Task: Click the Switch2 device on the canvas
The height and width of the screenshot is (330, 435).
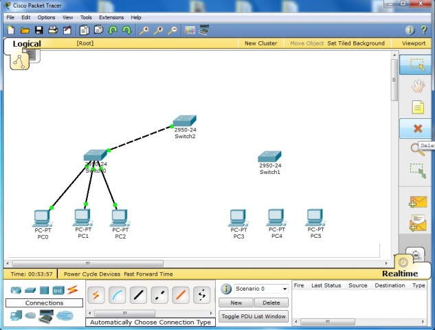Action: click(x=184, y=122)
